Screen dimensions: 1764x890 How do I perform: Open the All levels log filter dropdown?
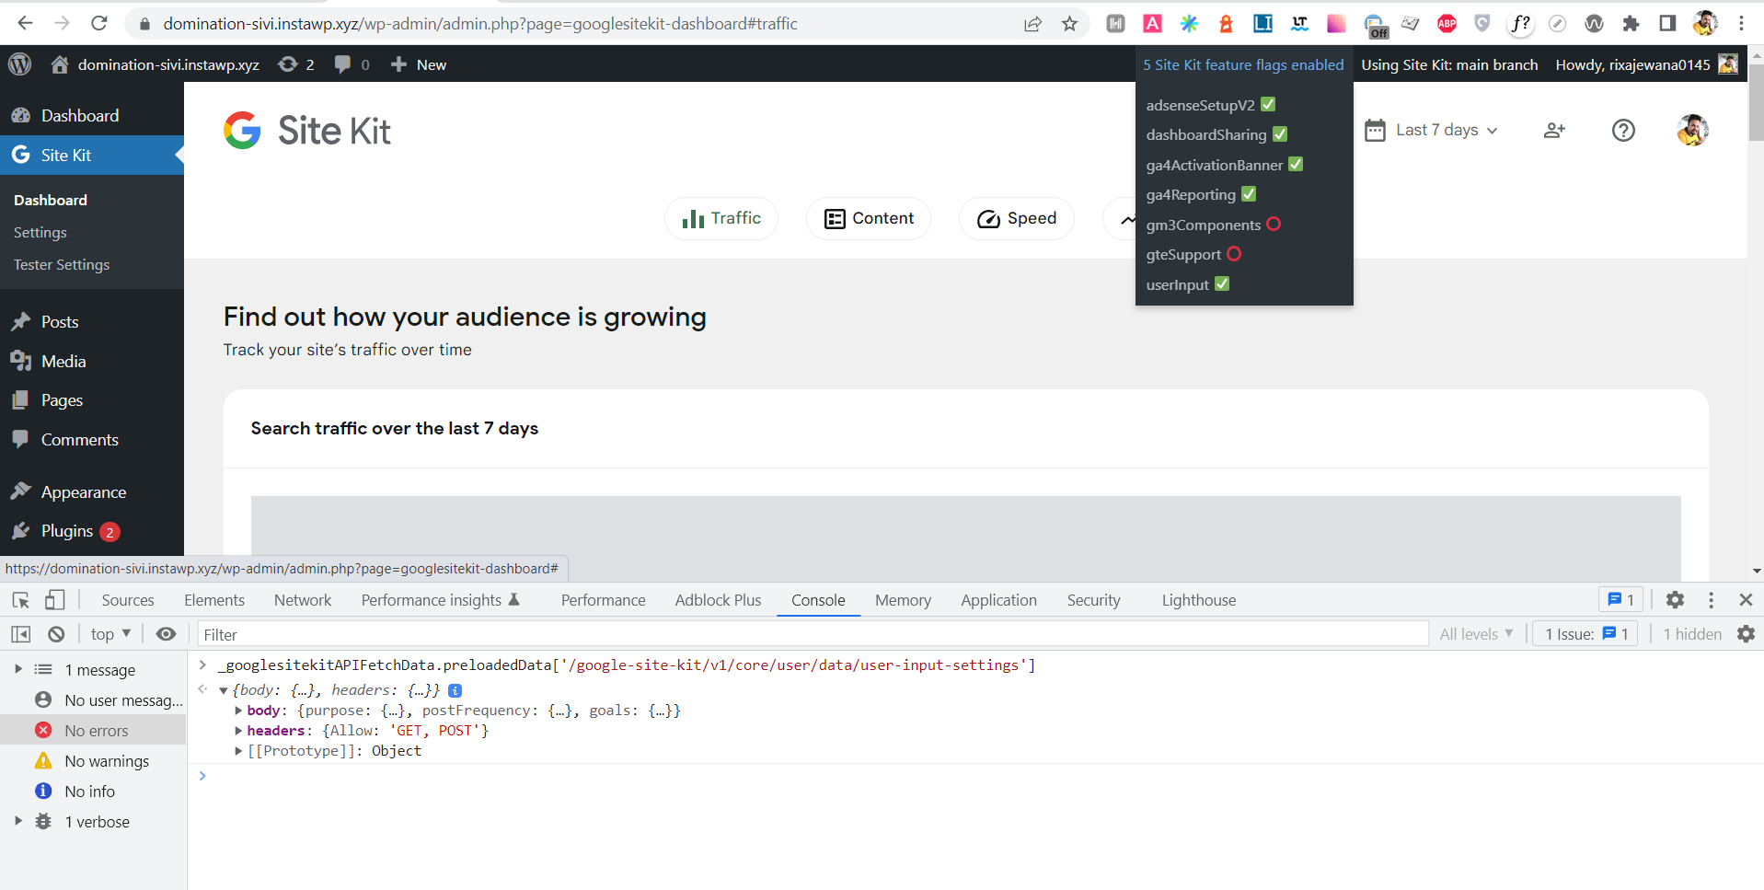pos(1475,633)
